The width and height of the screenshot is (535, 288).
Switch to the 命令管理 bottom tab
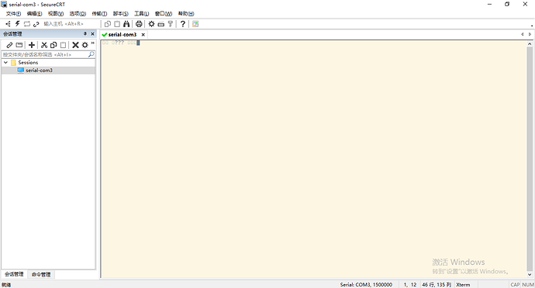click(x=41, y=274)
